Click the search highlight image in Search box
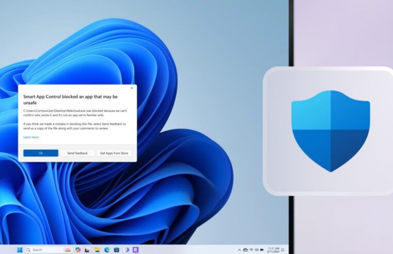This screenshot has height=254, width=393. point(68,250)
